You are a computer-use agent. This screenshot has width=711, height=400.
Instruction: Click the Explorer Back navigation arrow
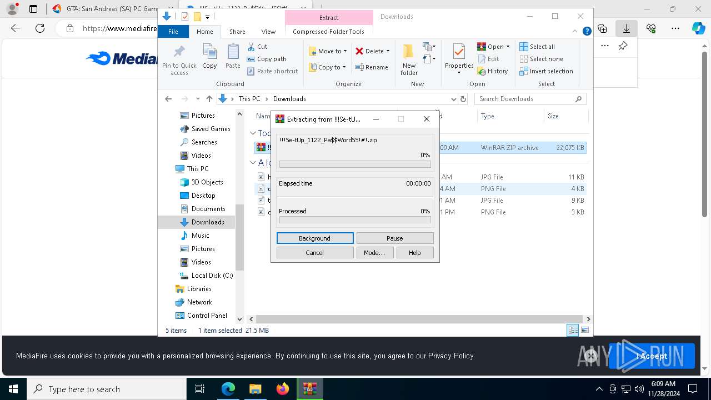pyautogui.click(x=168, y=99)
